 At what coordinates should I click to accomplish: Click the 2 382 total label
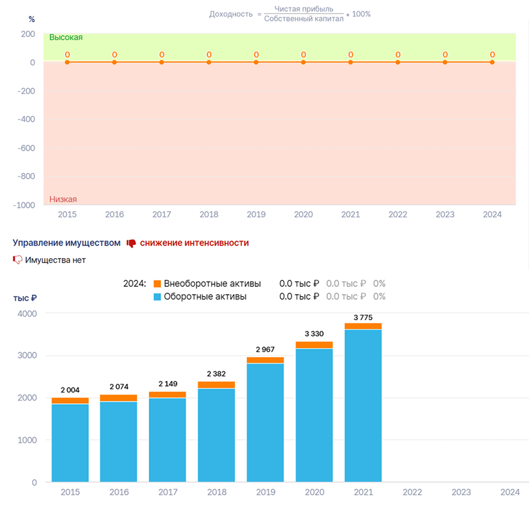pyautogui.click(x=216, y=374)
